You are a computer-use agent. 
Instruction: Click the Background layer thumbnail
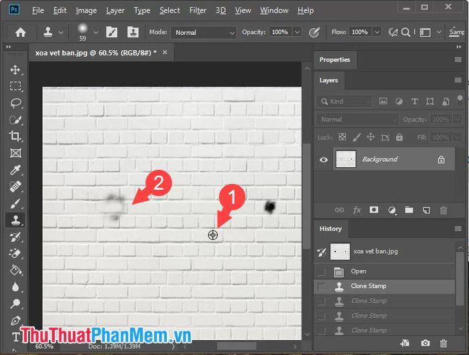[x=346, y=159]
